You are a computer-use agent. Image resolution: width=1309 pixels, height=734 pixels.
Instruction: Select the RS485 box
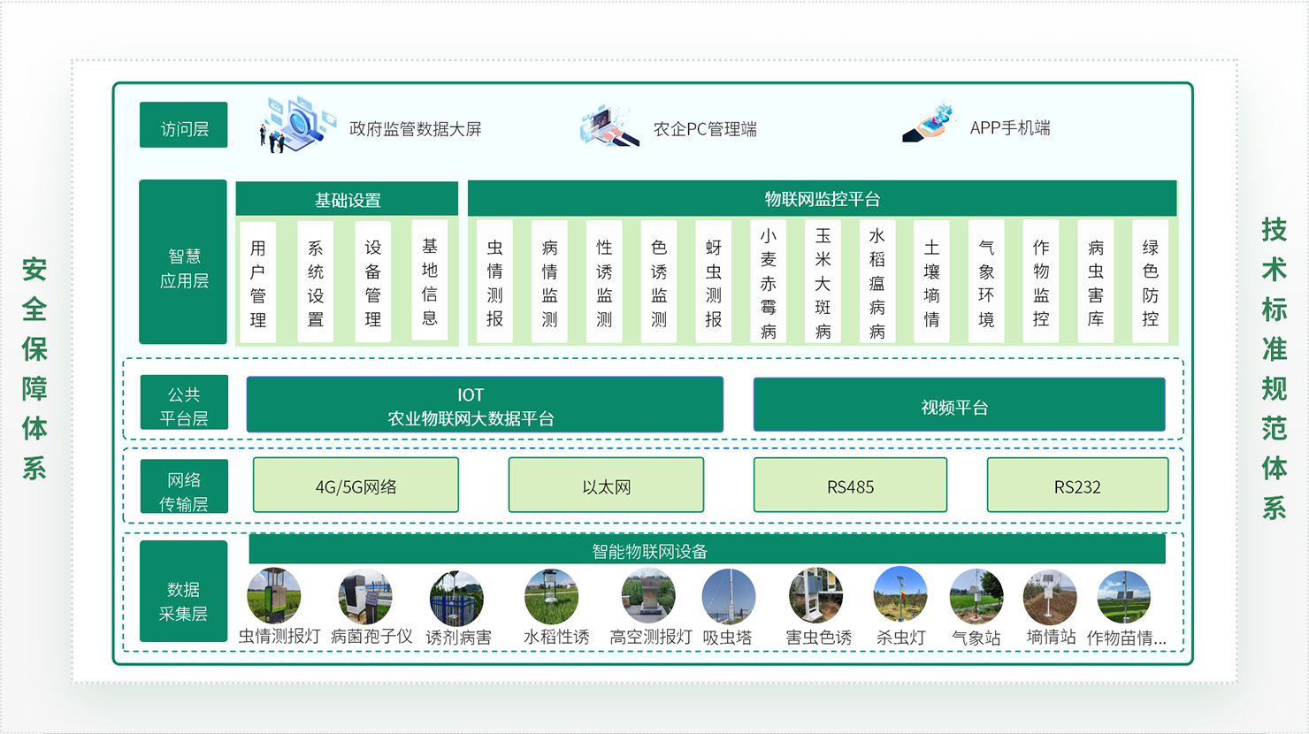click(850, 485)
